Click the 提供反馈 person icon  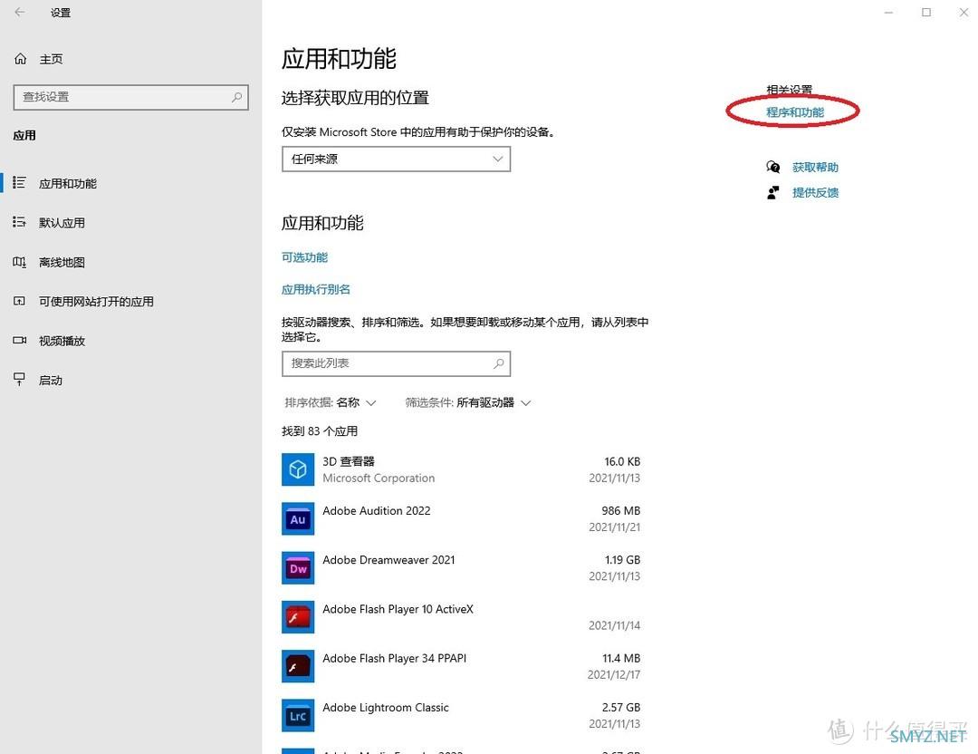772,192
